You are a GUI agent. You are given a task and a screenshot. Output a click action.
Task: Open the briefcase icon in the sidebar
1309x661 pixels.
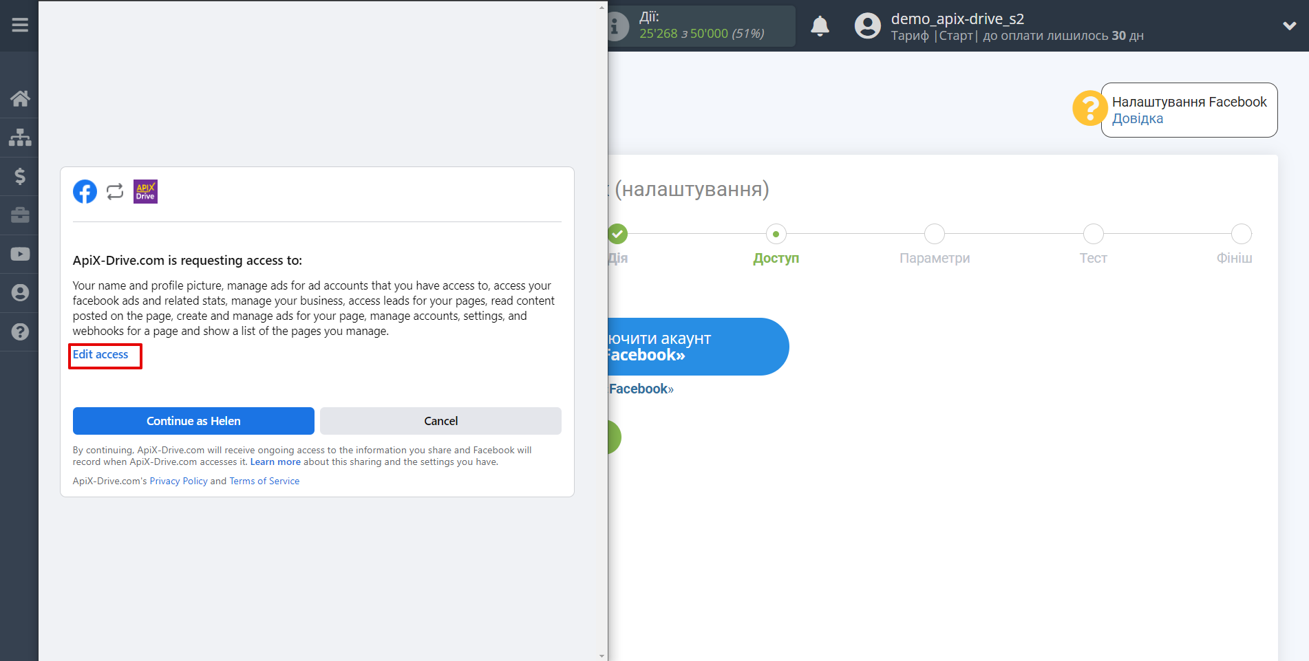point(20,215)
